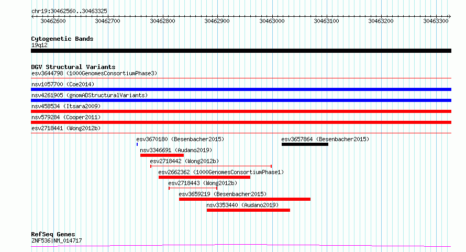Select nsv3346691 (Audano2019) label
Viewport: 466px width, 252px height.
(x=176, y=150)
